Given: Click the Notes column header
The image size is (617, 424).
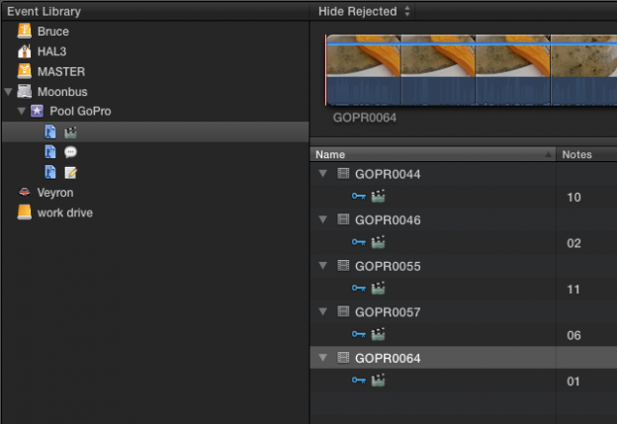Looking at the screenshot, I should coord(586,154).
